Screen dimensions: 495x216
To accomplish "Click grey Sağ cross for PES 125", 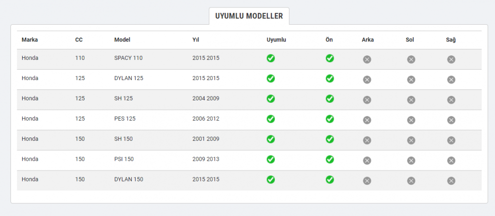I will click(451, 120).
